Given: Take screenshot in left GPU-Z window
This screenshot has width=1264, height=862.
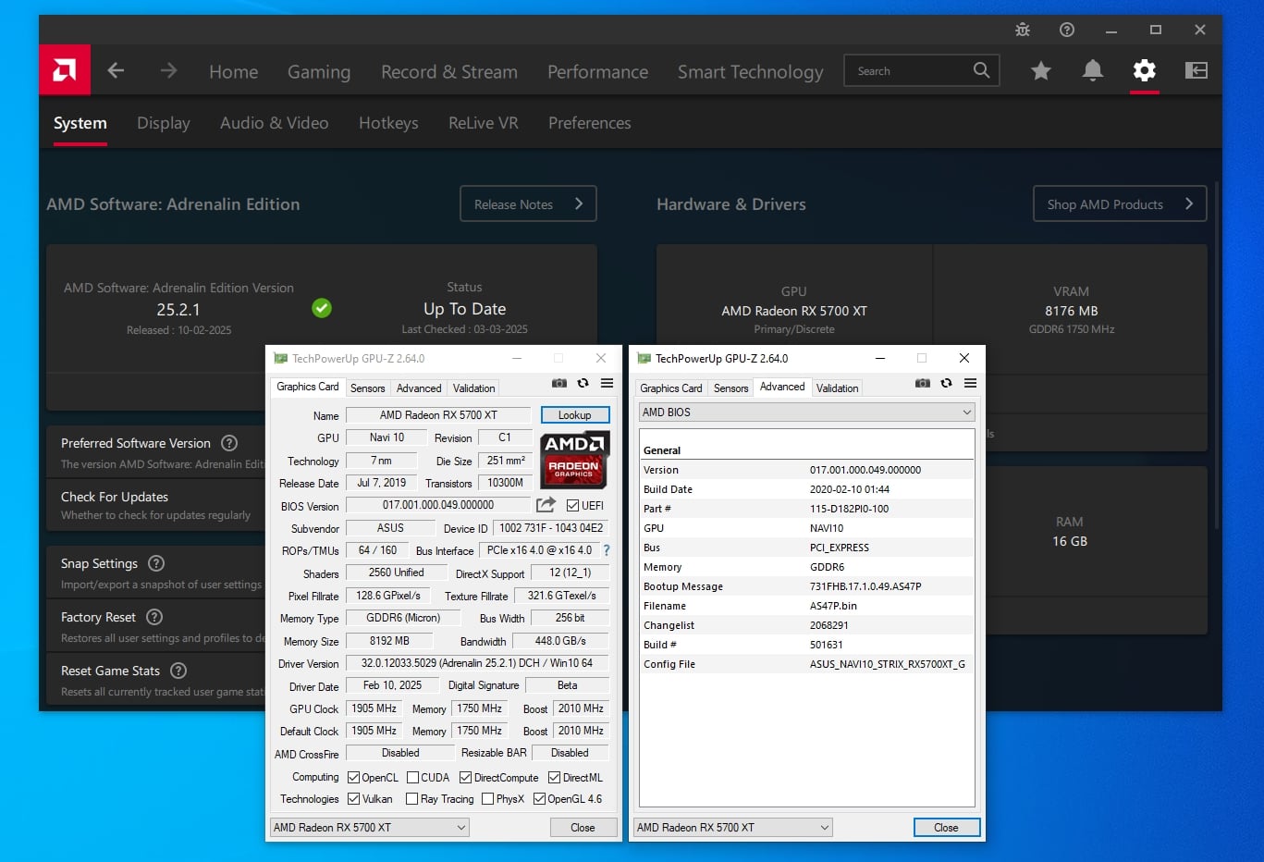Looking at the screenshot, I should tap(559, 383).
